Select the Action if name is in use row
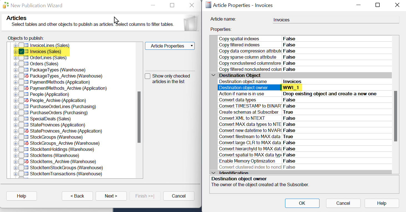Screen dimensions: 406x212 pos(250,94)
